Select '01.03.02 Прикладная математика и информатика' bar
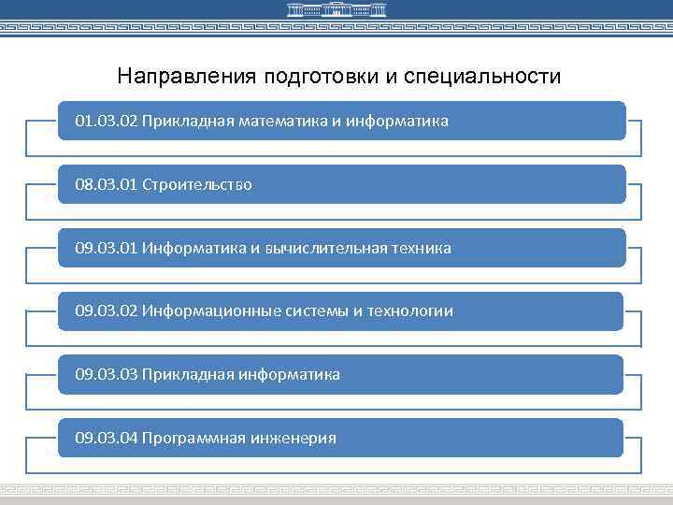This screenshot has width=673, height=505. (342, 121)
